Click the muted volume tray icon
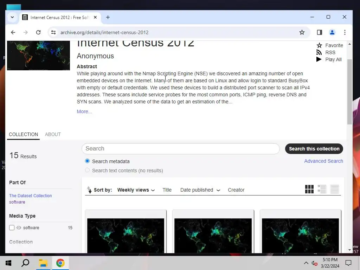This screenshot has height=270, width=360. coord(315,263)
